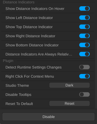Click the truncated Distance Indicators Are Always Relativ… label
Image resolution: width=97 pixels, height=124 pixels.
(39, 54)
